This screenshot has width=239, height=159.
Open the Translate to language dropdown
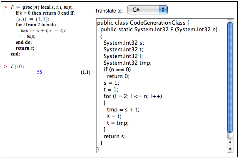coord(147,10)
